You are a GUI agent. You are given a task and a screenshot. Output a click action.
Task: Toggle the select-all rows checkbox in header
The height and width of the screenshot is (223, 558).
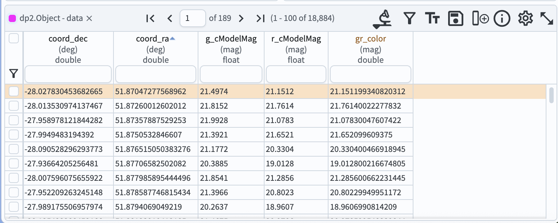pyautogui.click(x=14, y=39)
